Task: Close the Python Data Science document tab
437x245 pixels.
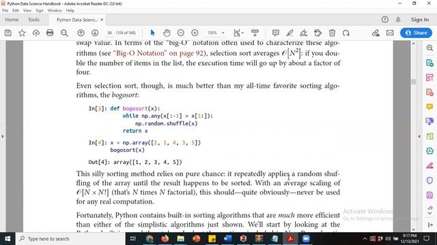Action: click(x=102, y=20)
